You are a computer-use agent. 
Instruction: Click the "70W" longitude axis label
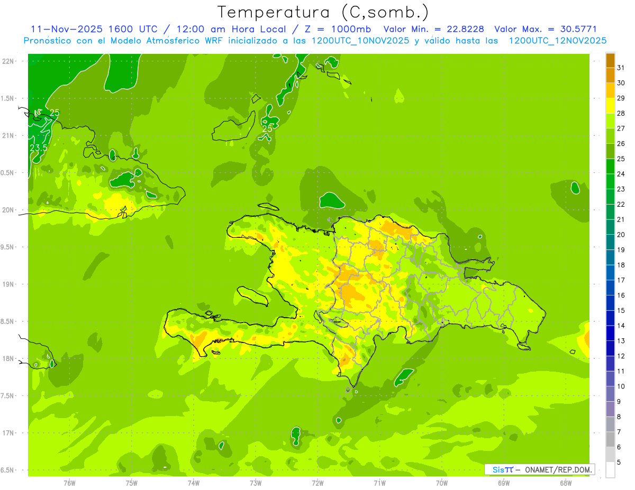[x=442, y=483]
